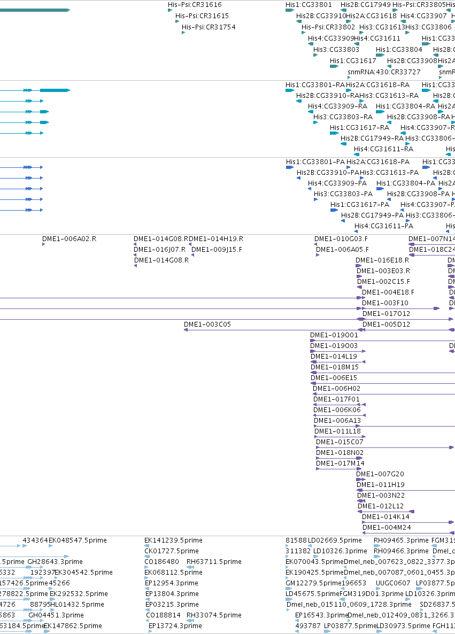This screenshot has height=634, width=455.
Task: Click the GM12279.5prime EST label
Action: pos(313,583)
